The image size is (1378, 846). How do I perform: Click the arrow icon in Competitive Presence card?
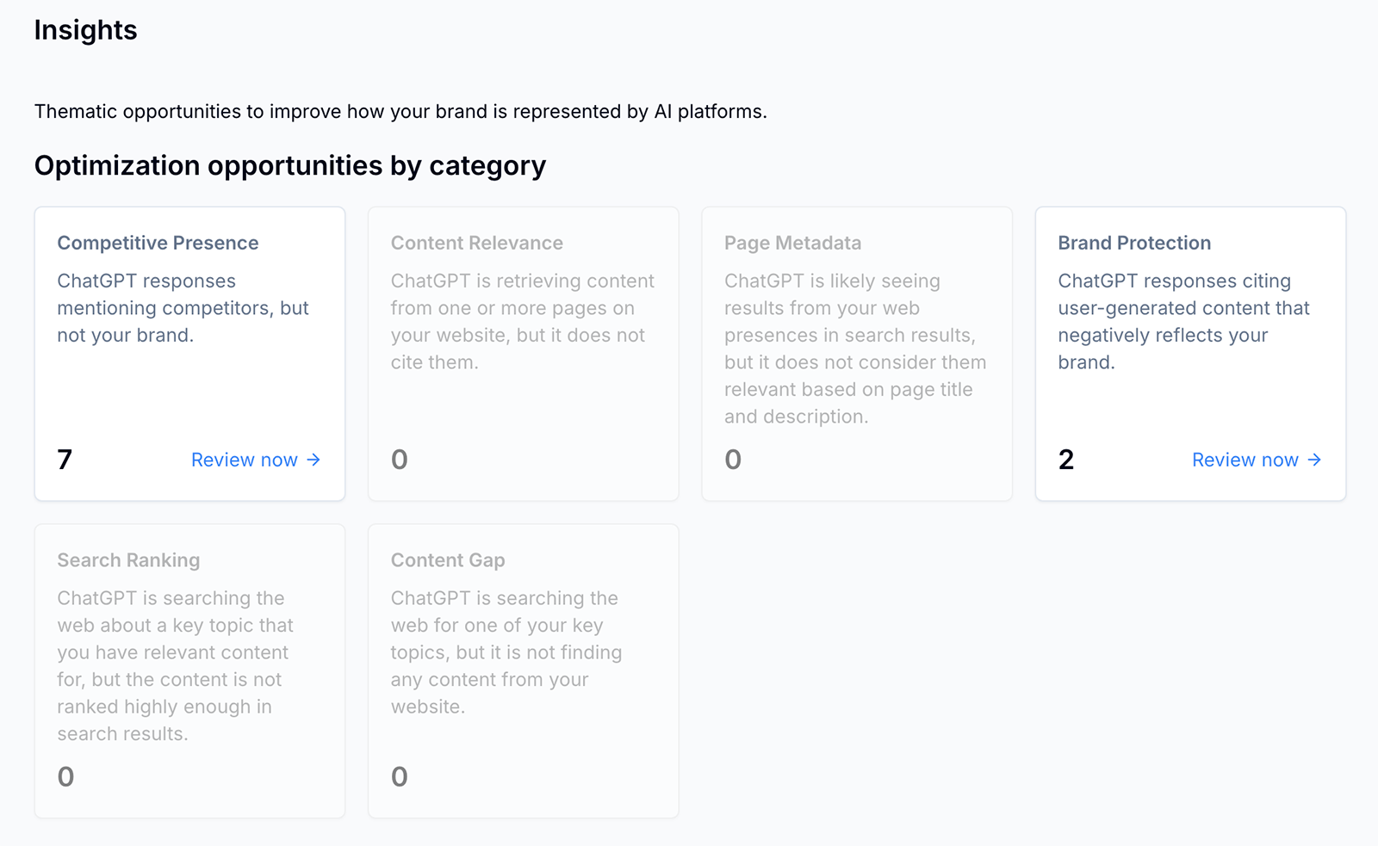point(313,460)
